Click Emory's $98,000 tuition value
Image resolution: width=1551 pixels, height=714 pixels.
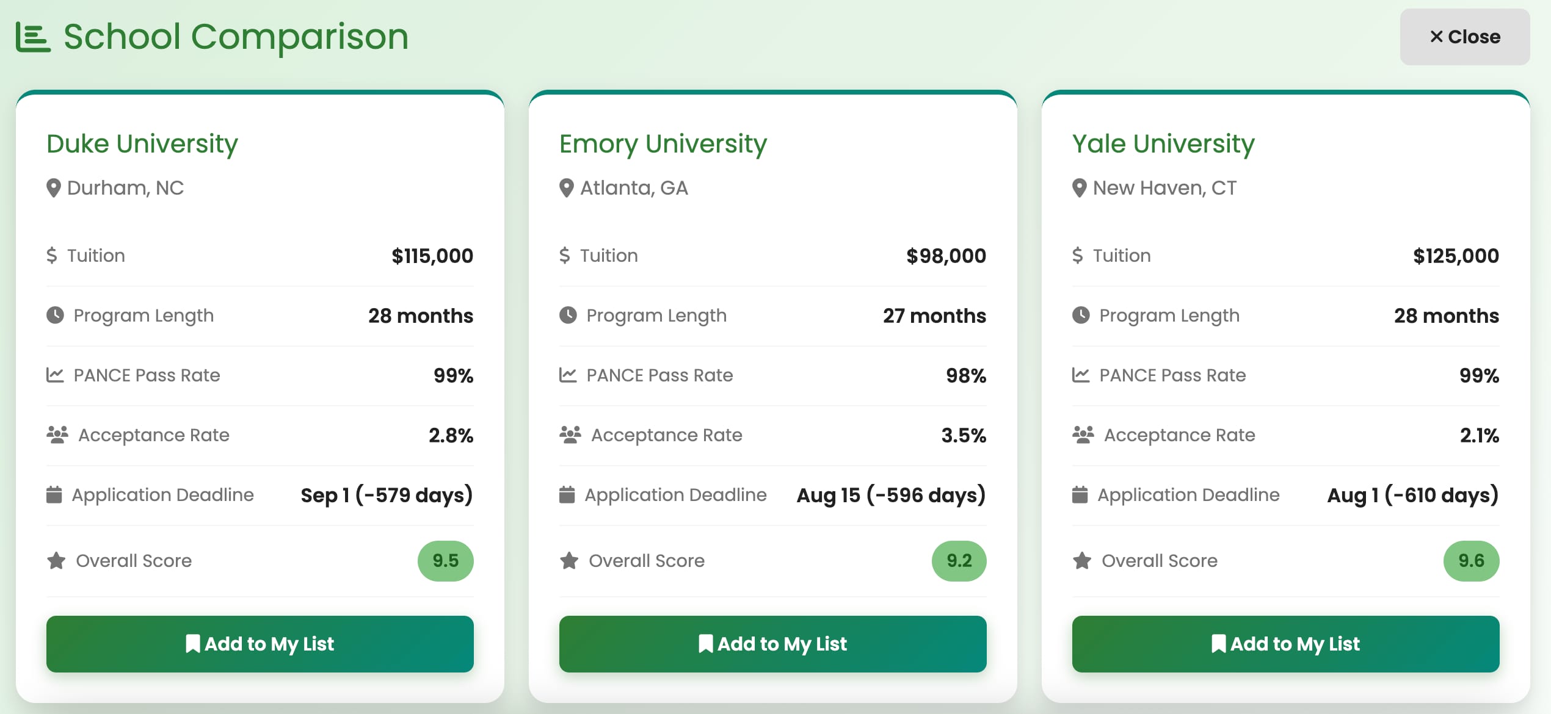click(946, 256)
